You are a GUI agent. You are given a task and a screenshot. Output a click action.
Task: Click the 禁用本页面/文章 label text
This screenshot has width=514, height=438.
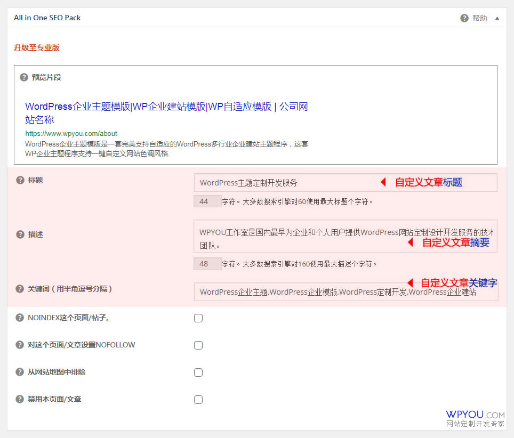point(54,399)
